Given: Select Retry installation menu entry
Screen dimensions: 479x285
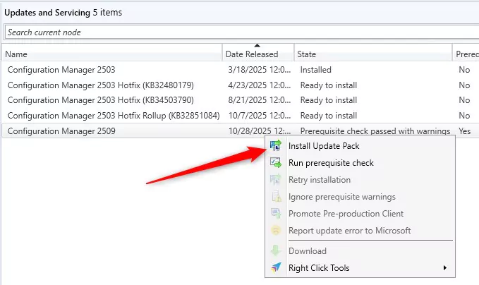Looking at the screenshot, I should [x=360, y=180].
